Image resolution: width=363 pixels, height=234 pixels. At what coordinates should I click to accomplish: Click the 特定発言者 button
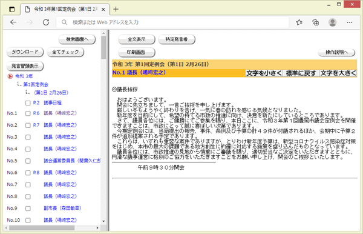(x=177, y=39)
